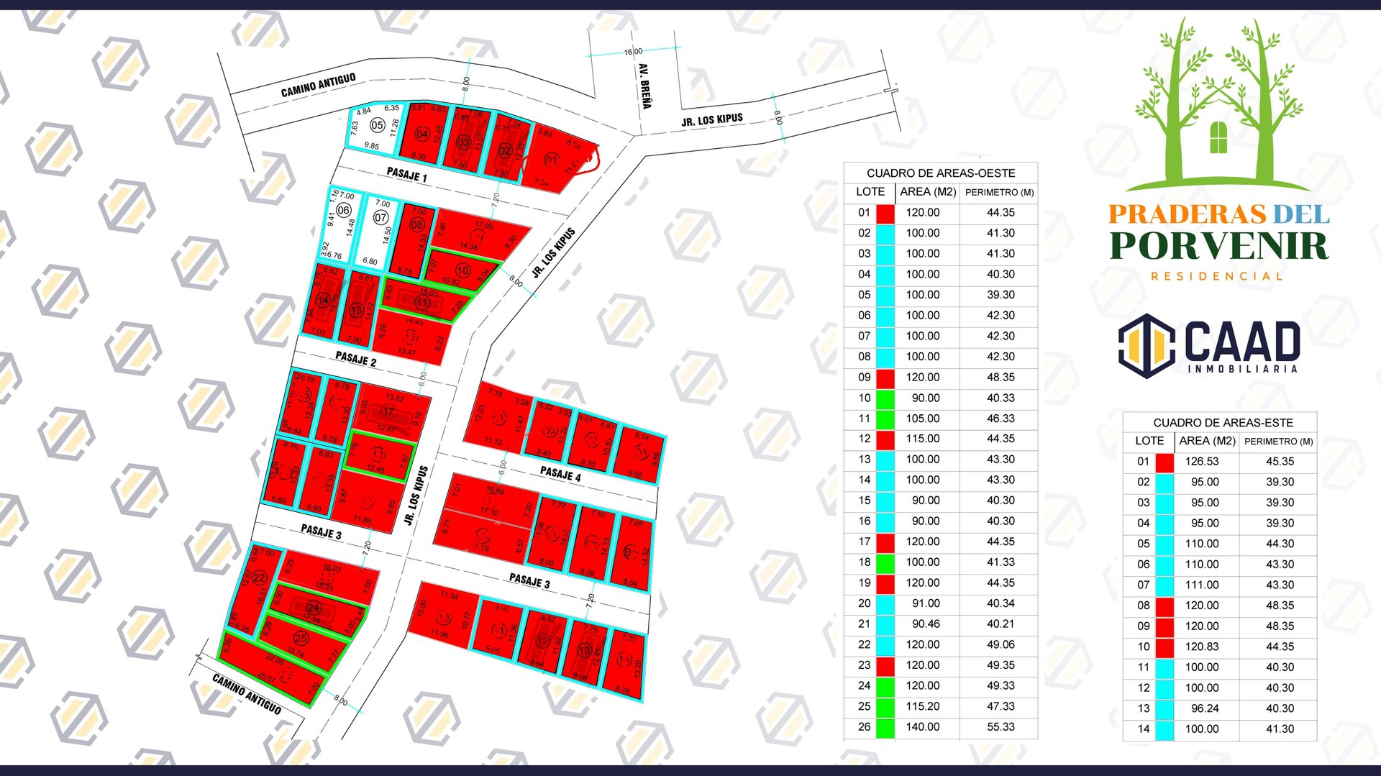Click the PASAJE 4 street label
Screen dimensions: 1381x776
(x=560, y=473)
